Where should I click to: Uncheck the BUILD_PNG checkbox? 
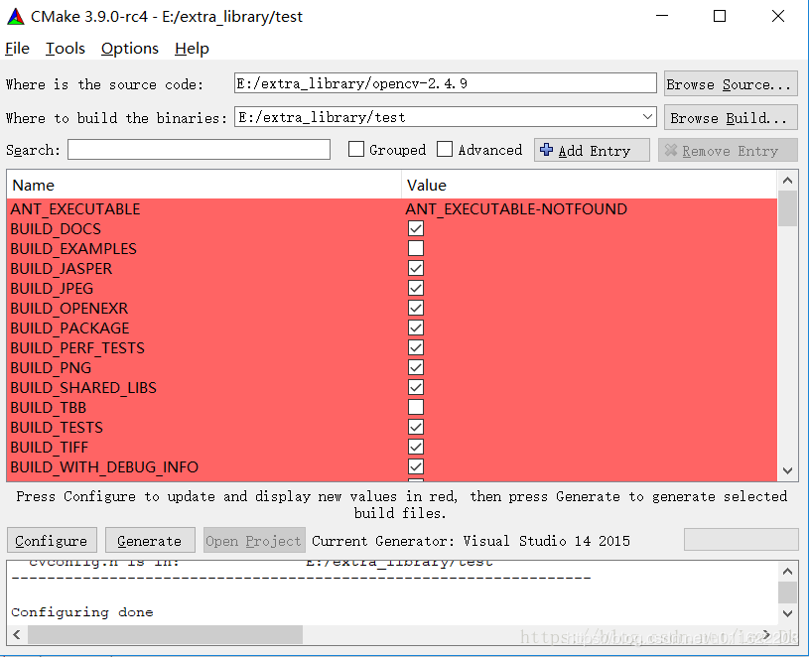click(416, 367)
